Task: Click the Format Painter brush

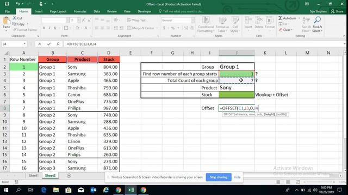Action: 15,30
